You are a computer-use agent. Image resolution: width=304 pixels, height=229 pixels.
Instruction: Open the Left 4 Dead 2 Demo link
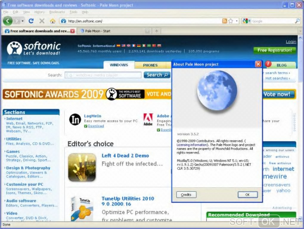click(125, 156)
